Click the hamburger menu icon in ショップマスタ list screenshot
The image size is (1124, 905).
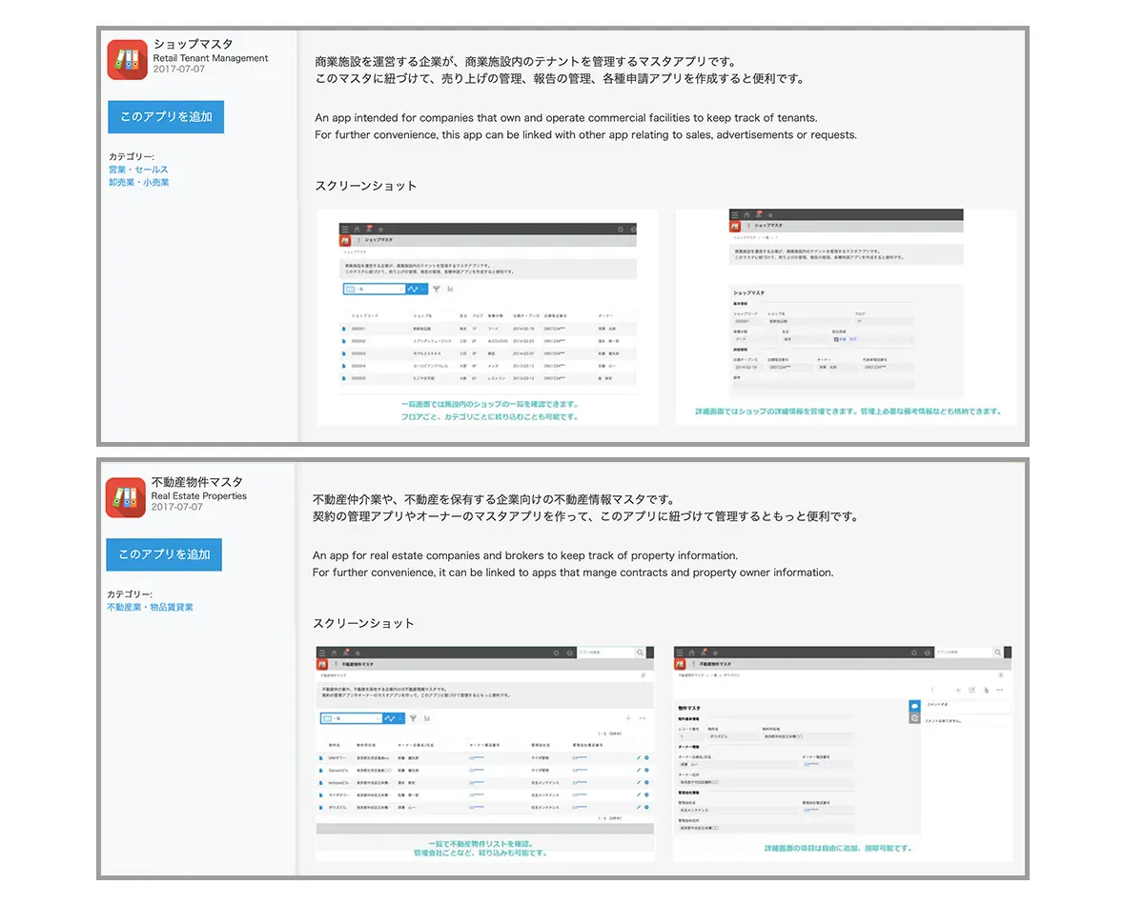tap(345, 230)
